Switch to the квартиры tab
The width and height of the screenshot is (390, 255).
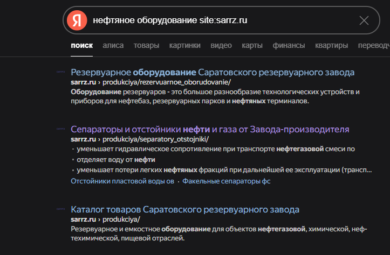click(331, 46)
